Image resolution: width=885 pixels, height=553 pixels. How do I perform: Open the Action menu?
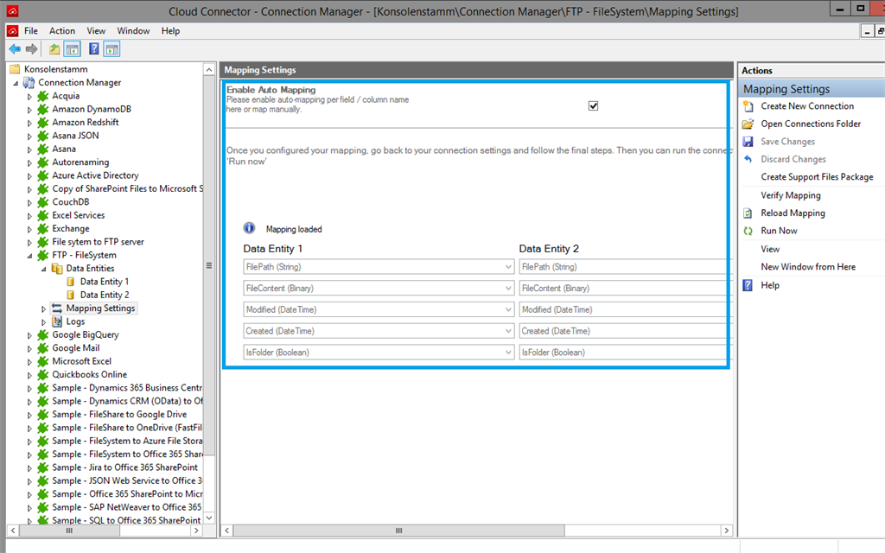click(x=62, y=31)
